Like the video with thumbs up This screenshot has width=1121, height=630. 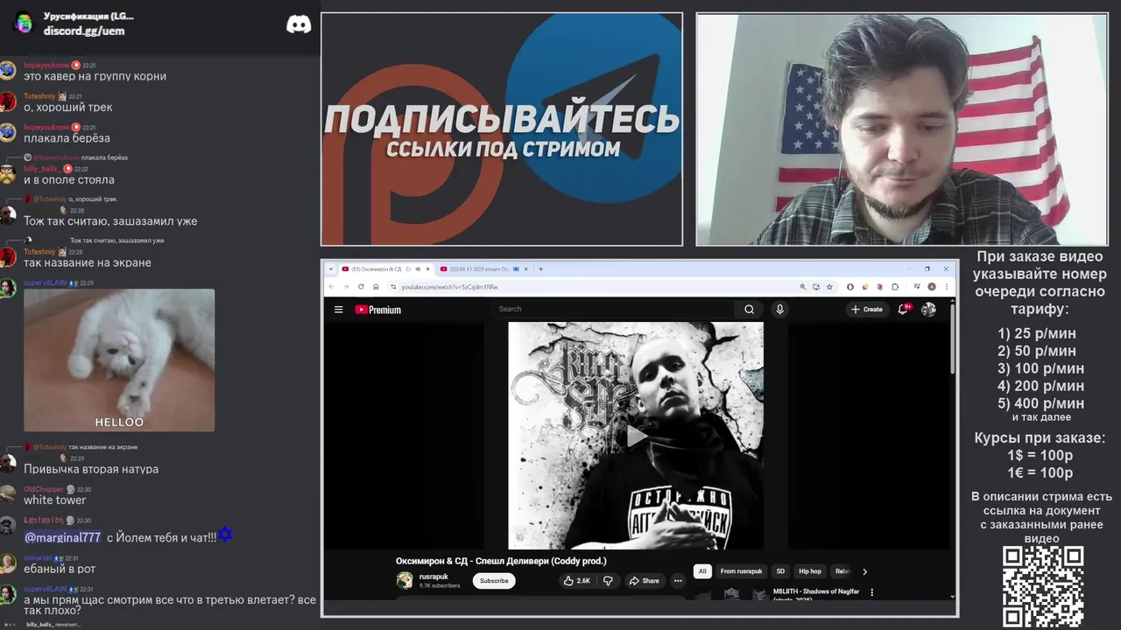tap(577, 581)
